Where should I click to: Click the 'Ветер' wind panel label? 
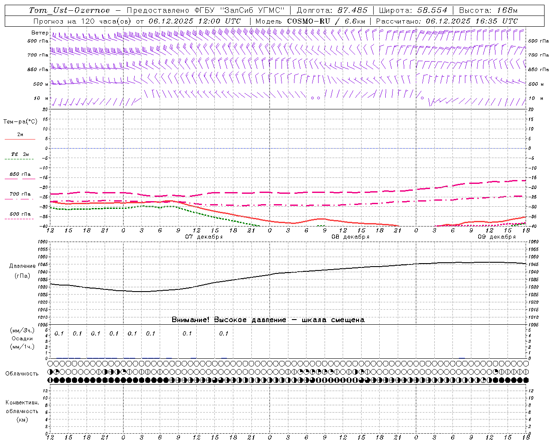coord(40,33)
